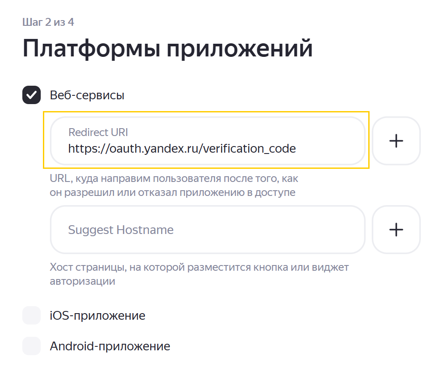The image size is (437, 377).
Task: Focus the Suggest Hostname input field
Action: (208, 230)
